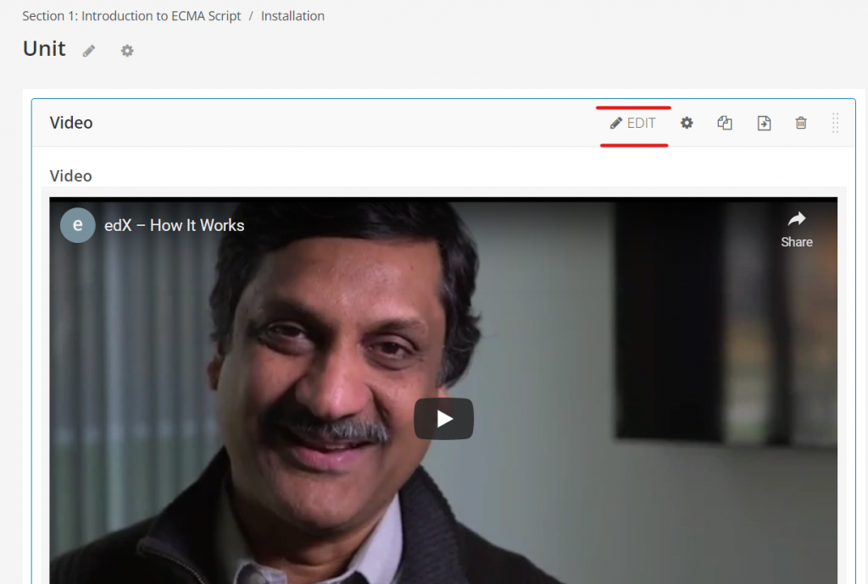868x584 pixels.
Task: Click the move component icon
Action: click(764, 124)
